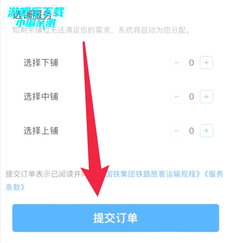The width and height of the screenshot is (231, 243).
Task: Add one 中铺 berth via plus icon
Action: point(206,97)
